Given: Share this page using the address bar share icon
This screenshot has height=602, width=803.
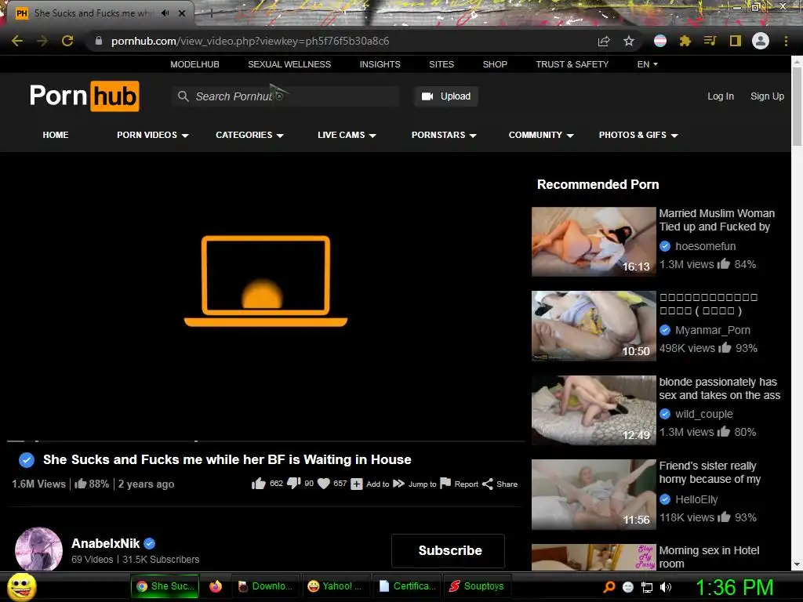Looking at the screenshot, I should point(604,41).
